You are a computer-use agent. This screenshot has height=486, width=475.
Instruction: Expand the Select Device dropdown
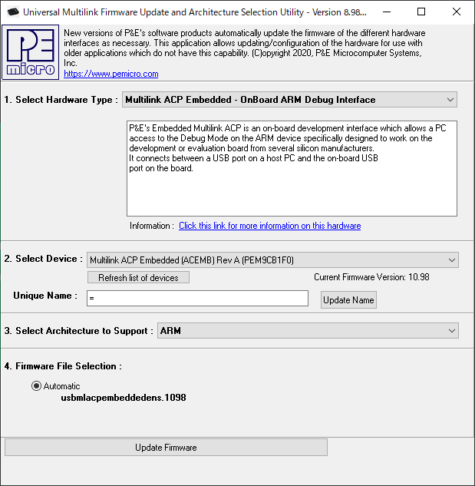[x=272, y=260]
